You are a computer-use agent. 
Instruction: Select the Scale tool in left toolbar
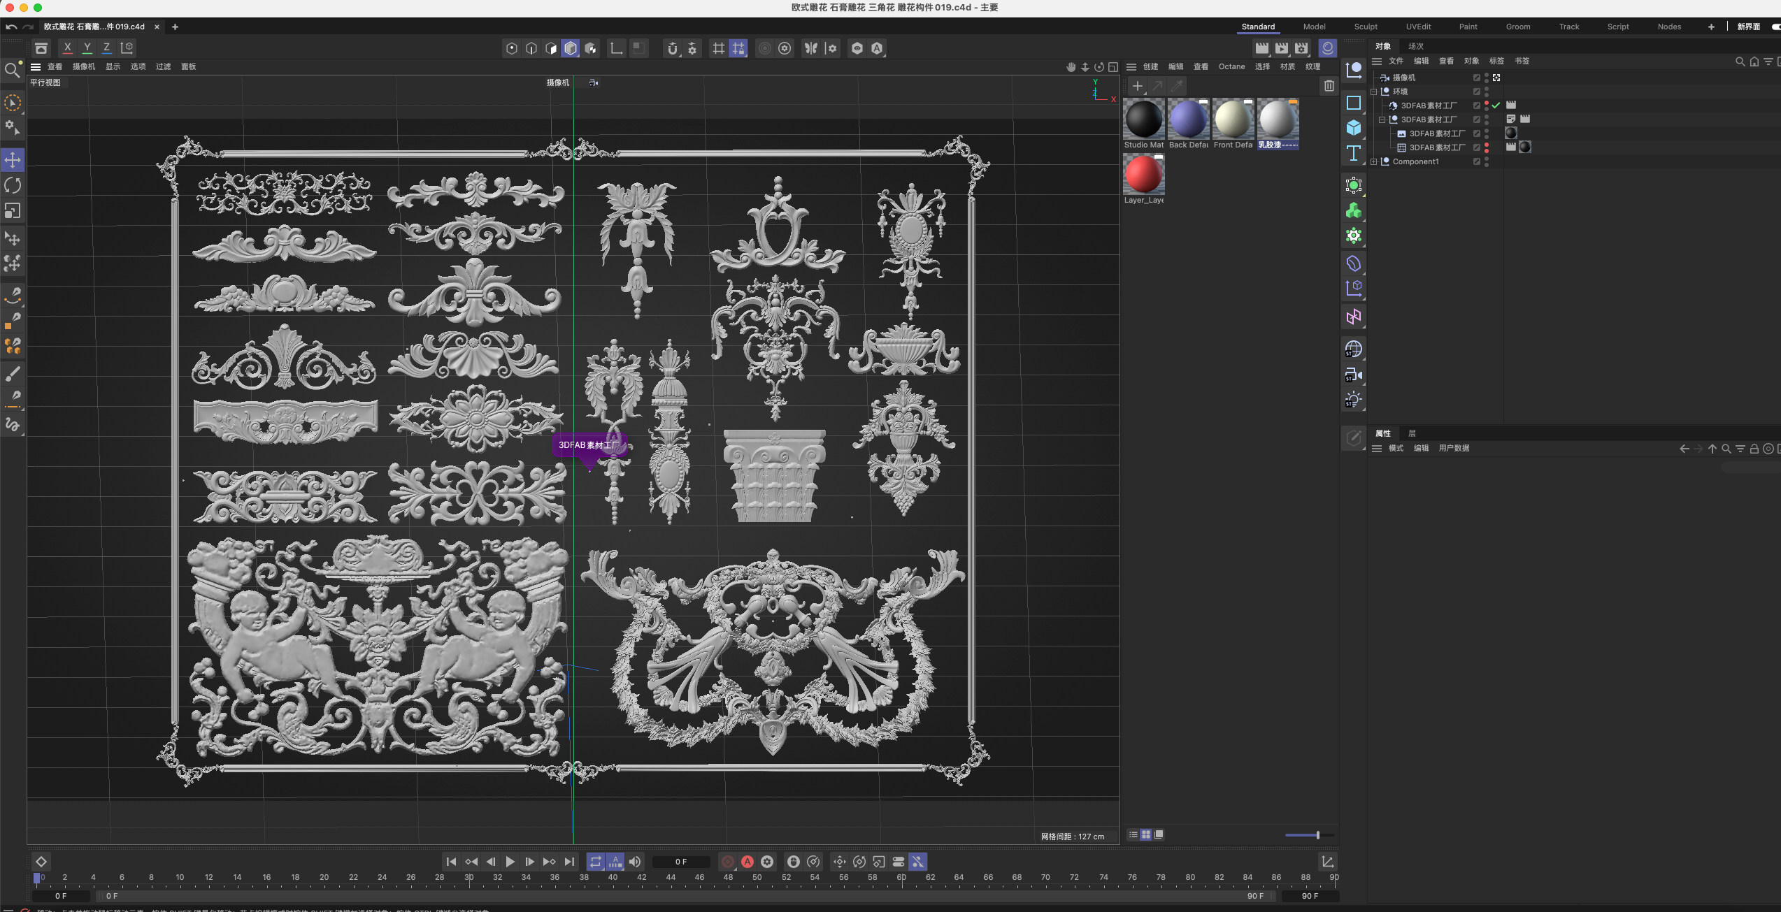click(13, 210)
